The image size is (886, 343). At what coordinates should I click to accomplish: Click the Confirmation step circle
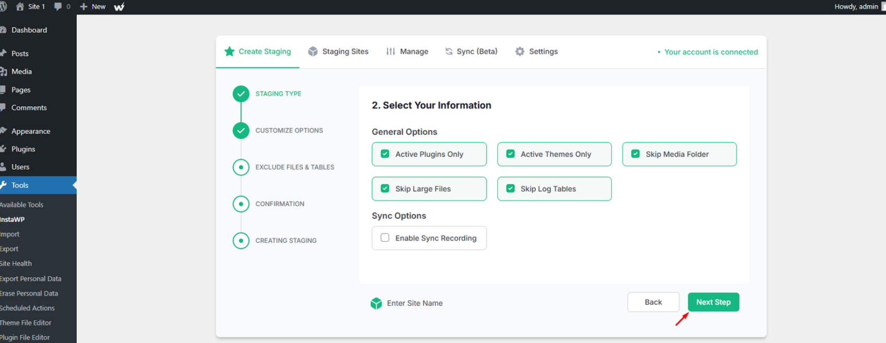(x=241, y=204)
